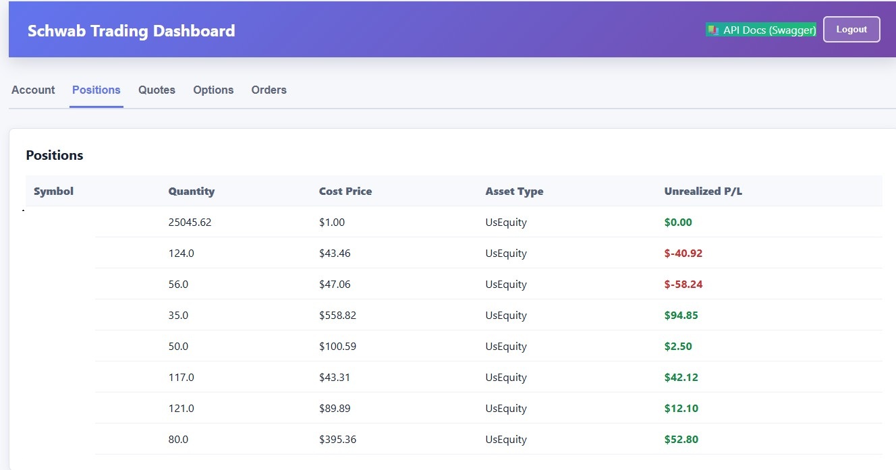Image resolution: width=896 pixels, height=470 pixels.
Task: Click the gain value $2.50
Action: click(678, 347)
